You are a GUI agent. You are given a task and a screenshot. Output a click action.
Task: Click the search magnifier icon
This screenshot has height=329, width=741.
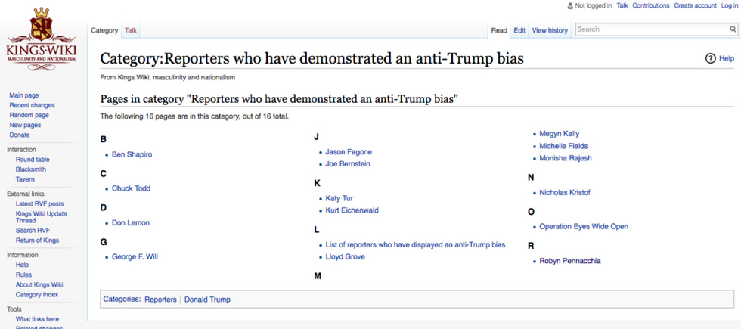732,29
